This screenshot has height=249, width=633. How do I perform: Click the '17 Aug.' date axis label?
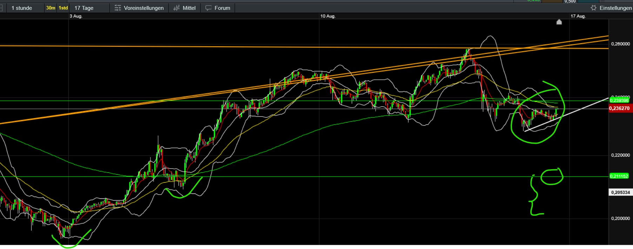coord(578,16)
